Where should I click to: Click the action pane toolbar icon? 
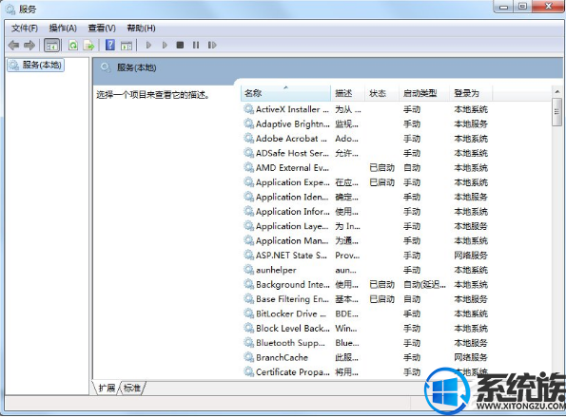[126, 46]
